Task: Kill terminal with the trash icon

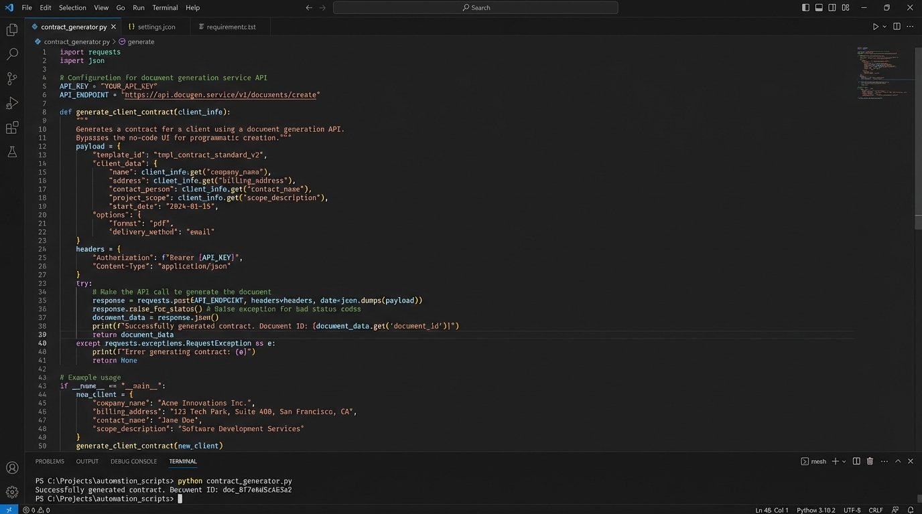Action: (x=870, y=461)
